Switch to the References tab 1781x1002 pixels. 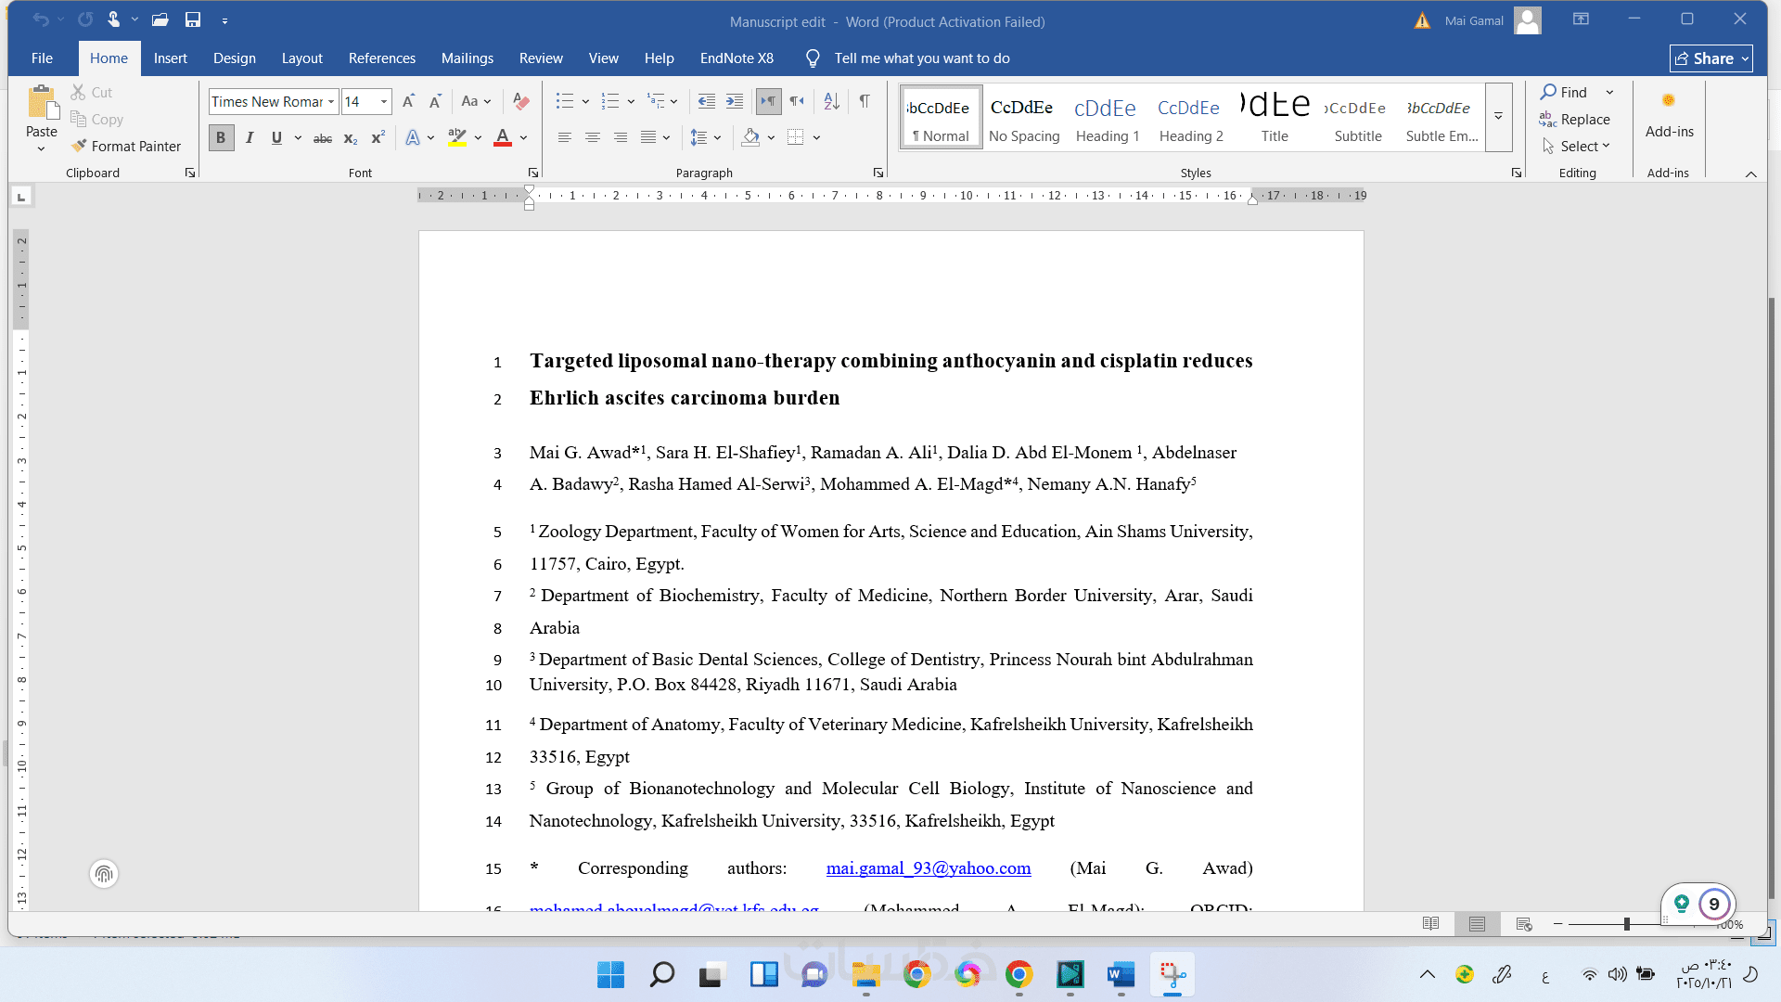(381, 58)
